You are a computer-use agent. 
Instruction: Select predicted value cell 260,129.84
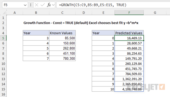[129, 64]
